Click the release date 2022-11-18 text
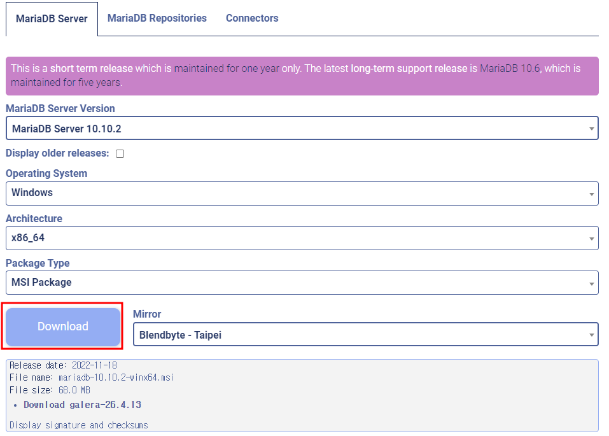The width and height of the screenshot is (609, 436). (x=94, y=365)
